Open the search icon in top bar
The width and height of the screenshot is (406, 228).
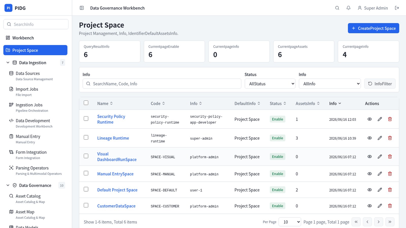click(337, 8)
